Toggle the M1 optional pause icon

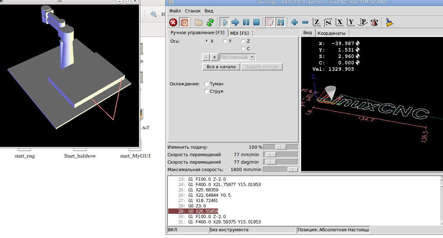click(x=281, y=22)
